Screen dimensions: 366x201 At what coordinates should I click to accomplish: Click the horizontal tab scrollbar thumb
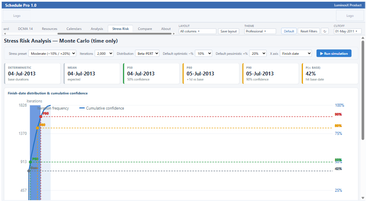(x=115, y=34)
